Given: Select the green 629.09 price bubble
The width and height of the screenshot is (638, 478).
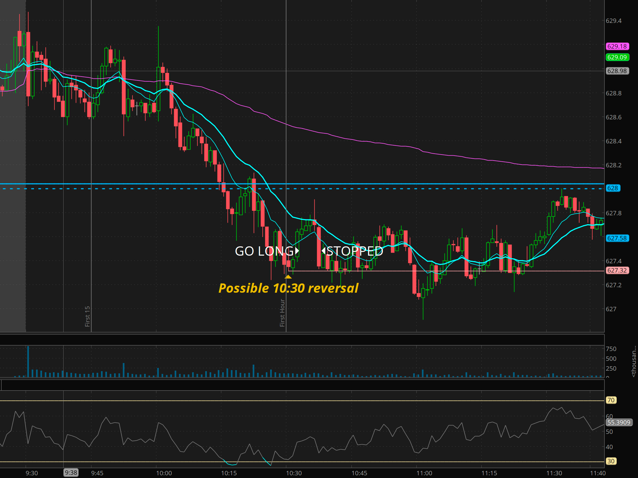Looking at the screenshot, I should 617,57.
